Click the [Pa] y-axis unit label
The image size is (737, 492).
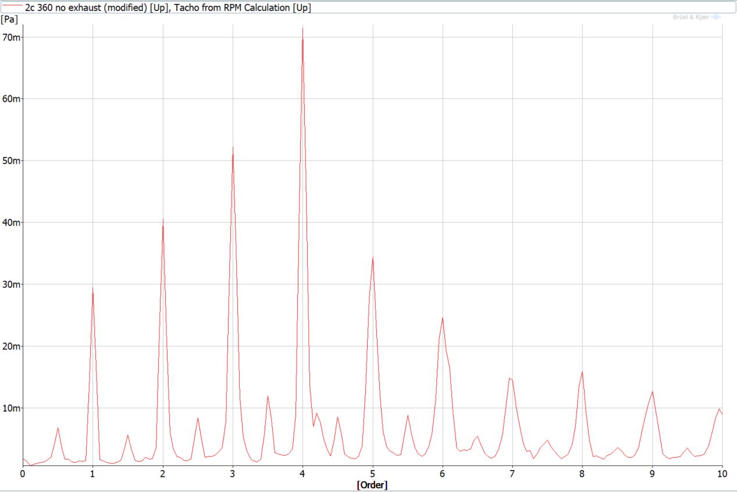pyautogui.click(x=9, y=19)
